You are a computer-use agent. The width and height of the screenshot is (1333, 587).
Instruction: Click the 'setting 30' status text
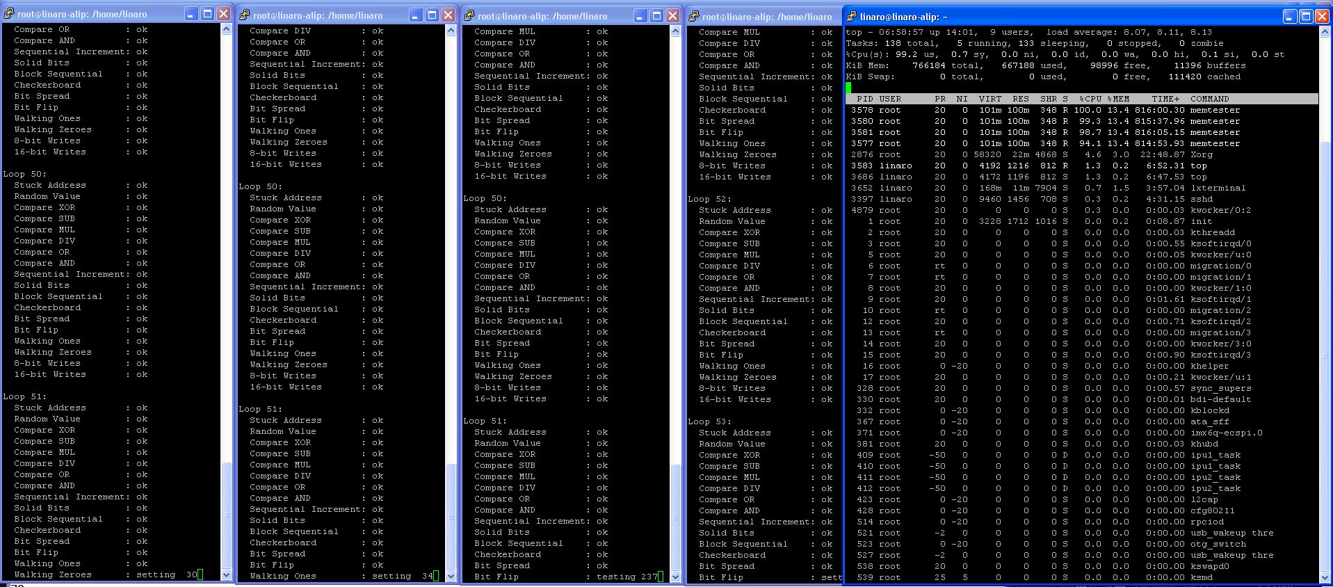point(167,574)
